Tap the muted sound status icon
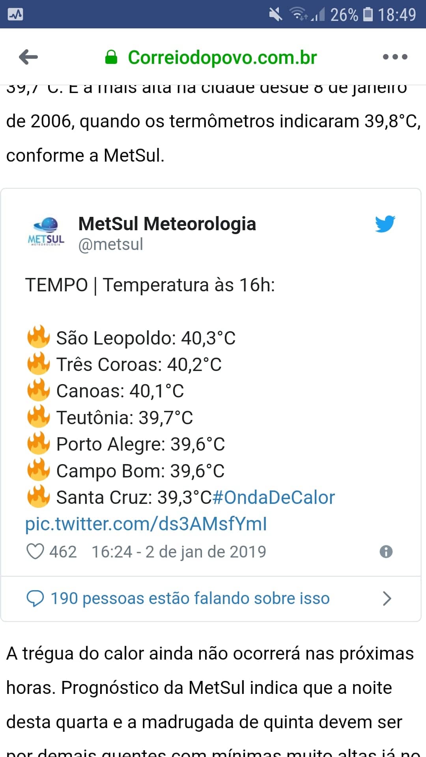Viewport: 426px width, 757px height. point(276,15)
